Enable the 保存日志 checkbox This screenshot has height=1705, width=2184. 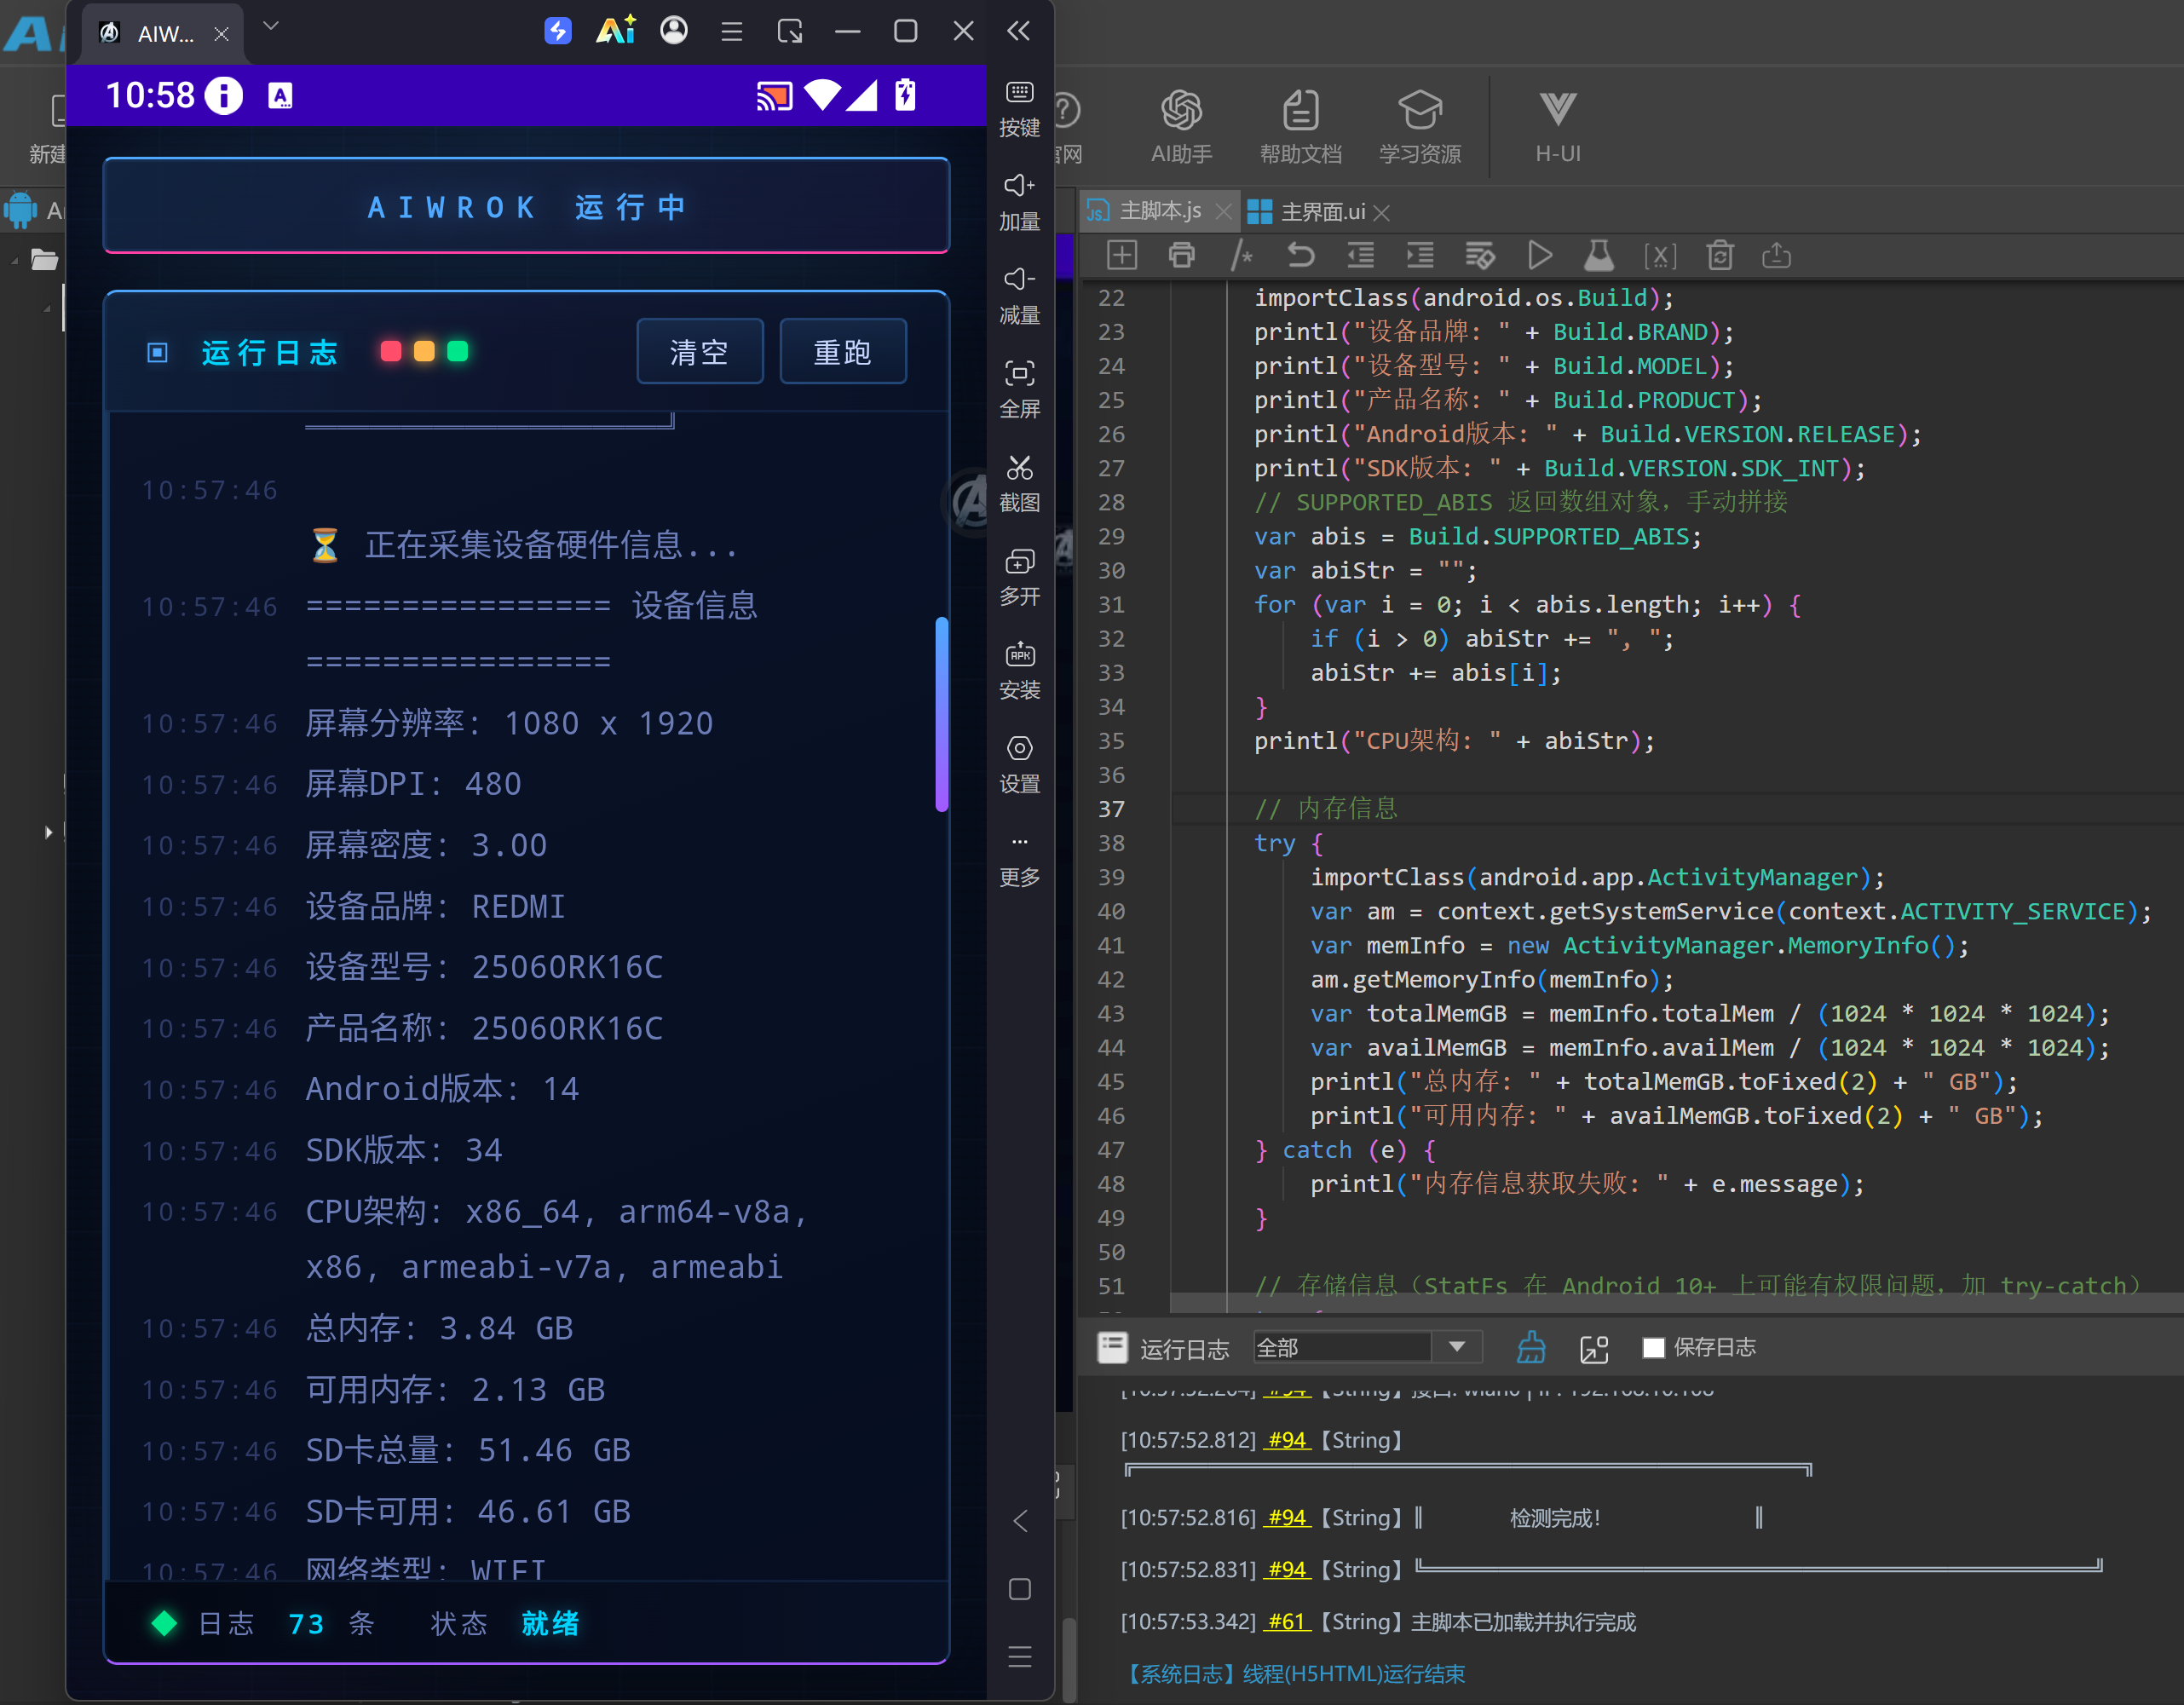pos(1653,1348)
